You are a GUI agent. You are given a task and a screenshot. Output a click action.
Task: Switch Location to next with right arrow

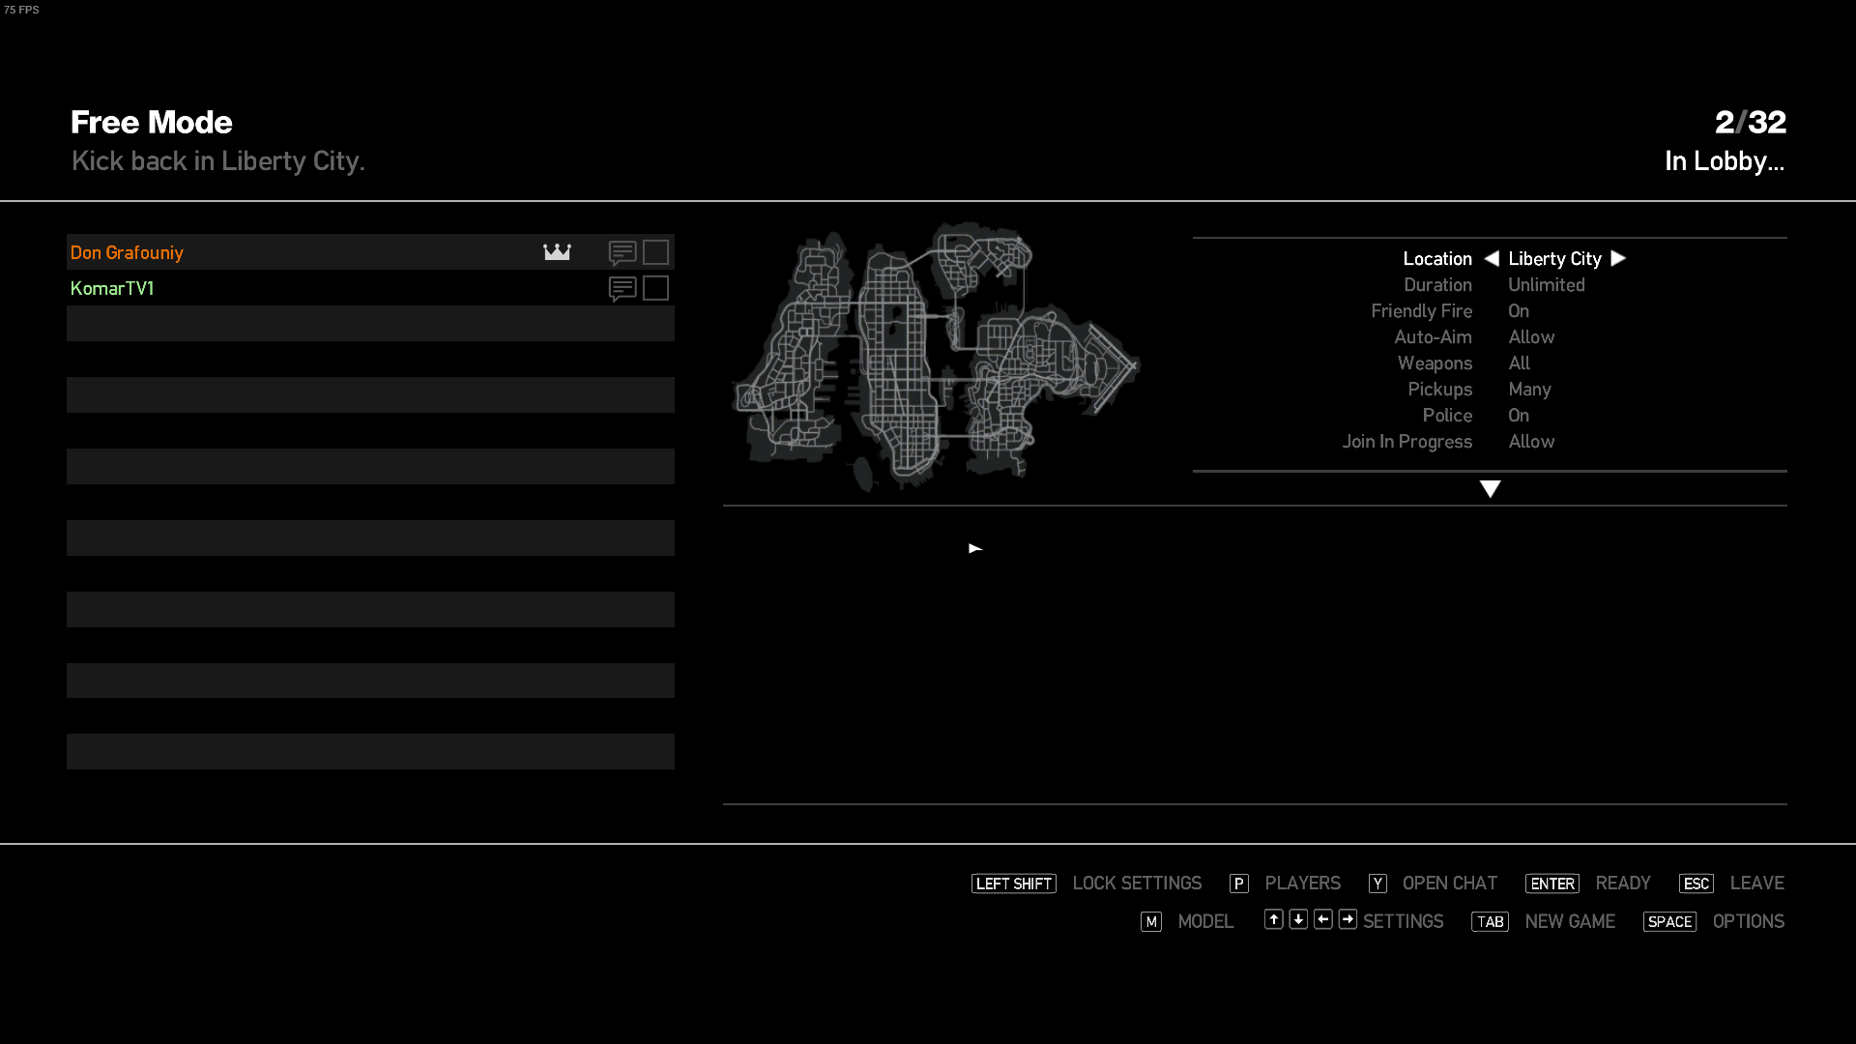point(1618,259)
